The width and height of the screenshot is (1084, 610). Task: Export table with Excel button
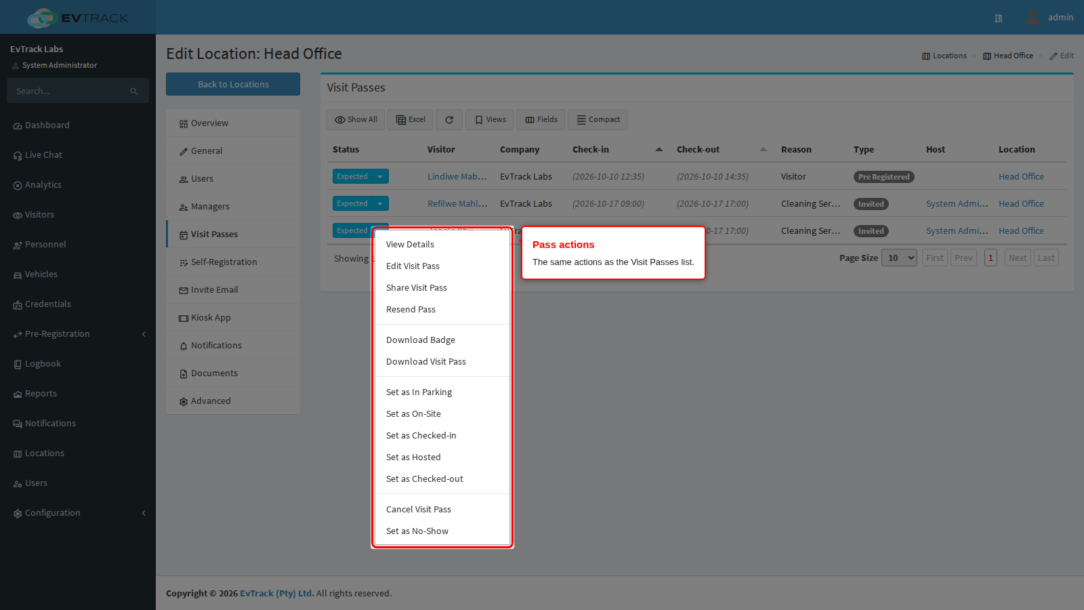[x=411, y=120]
